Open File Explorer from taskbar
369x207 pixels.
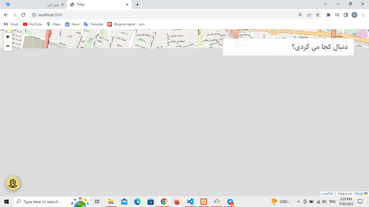pyautogui.click(x=111, y=202)
